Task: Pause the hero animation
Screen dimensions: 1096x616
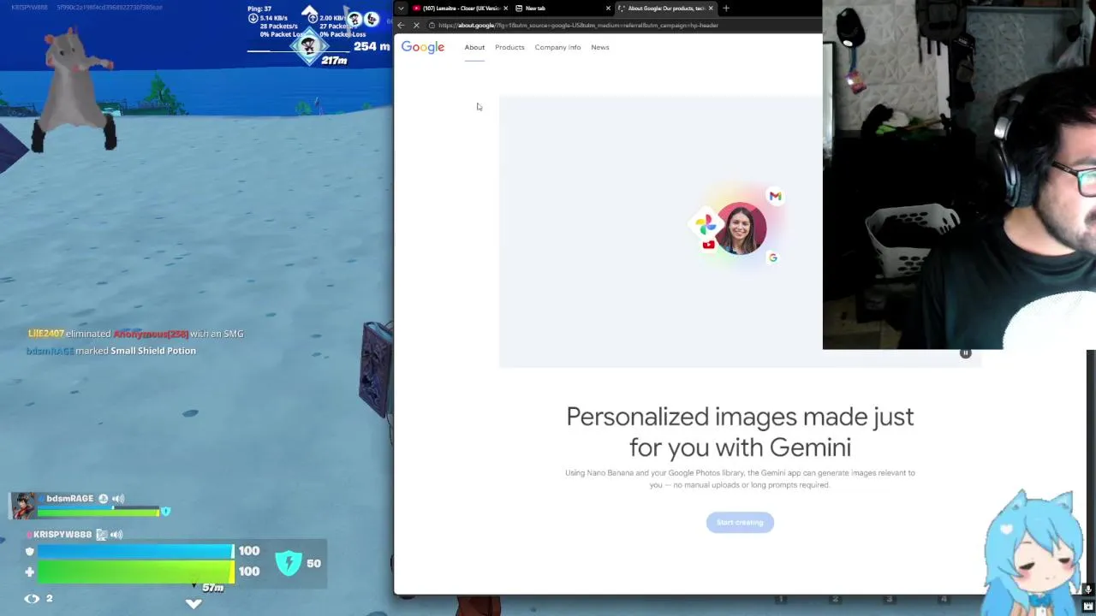Action: point(965,352)
